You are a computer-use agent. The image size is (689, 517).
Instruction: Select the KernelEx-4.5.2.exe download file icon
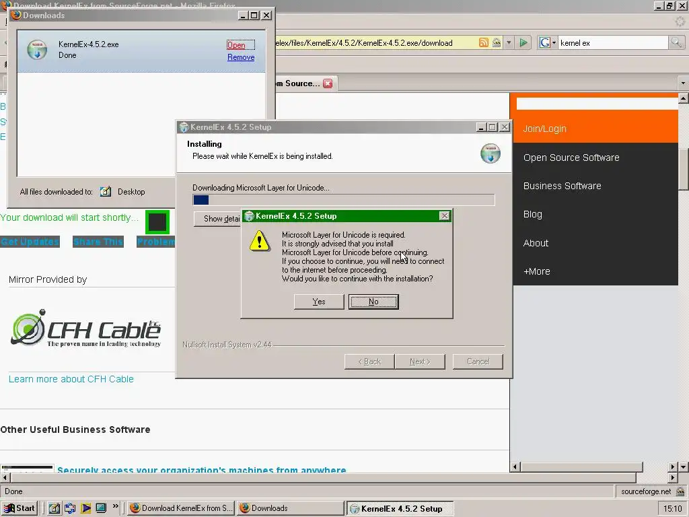pos(37,49)
